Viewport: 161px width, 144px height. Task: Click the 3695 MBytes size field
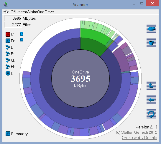[x=13, y=19]
